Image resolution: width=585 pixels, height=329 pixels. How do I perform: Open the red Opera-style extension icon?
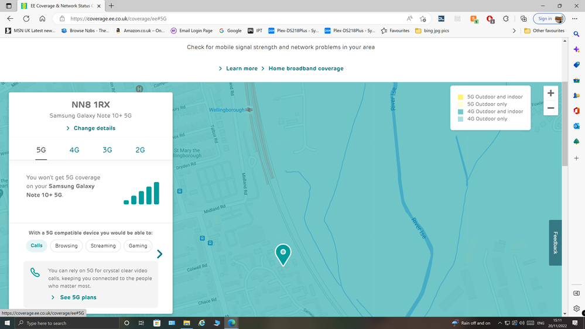pos(490,19)
